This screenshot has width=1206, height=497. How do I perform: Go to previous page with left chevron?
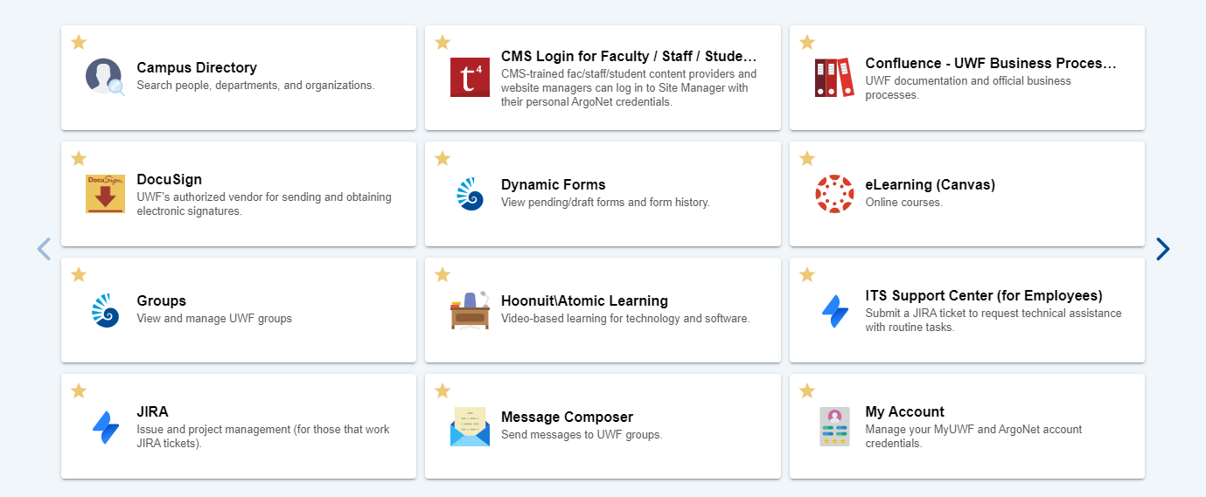[44, 249]
